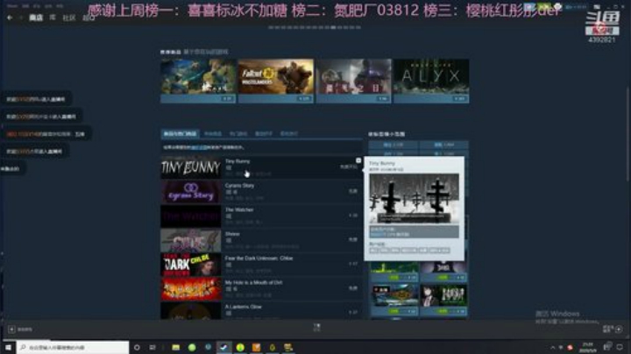The height and width of the screenshot is (354, 631).
Task: Open Task View on the taskbar
Action: click(x=152, y=347)
